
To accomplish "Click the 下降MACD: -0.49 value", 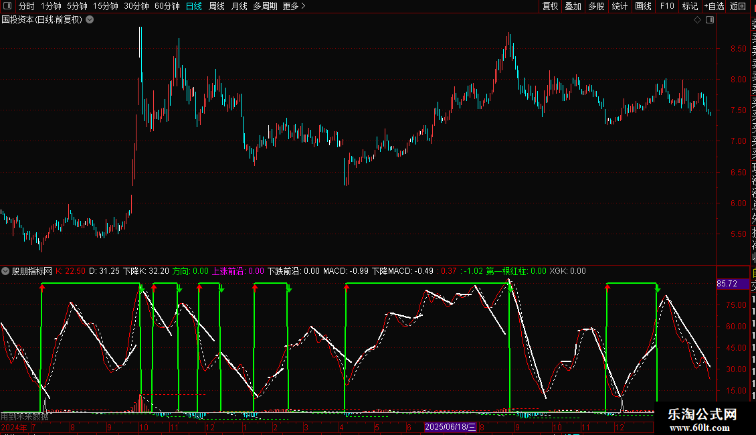I will [403, 271].
